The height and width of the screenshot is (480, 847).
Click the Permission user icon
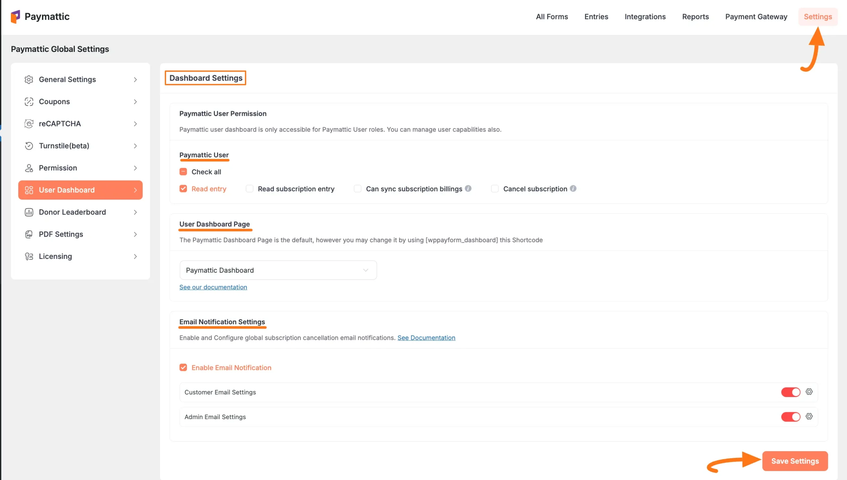pyautogui.click(x=29, y=168)
